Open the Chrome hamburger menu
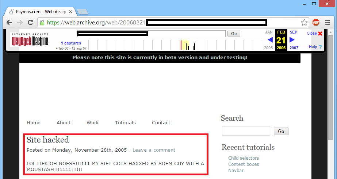This screenshot has width=337, height=179. (x=328, y=22)
